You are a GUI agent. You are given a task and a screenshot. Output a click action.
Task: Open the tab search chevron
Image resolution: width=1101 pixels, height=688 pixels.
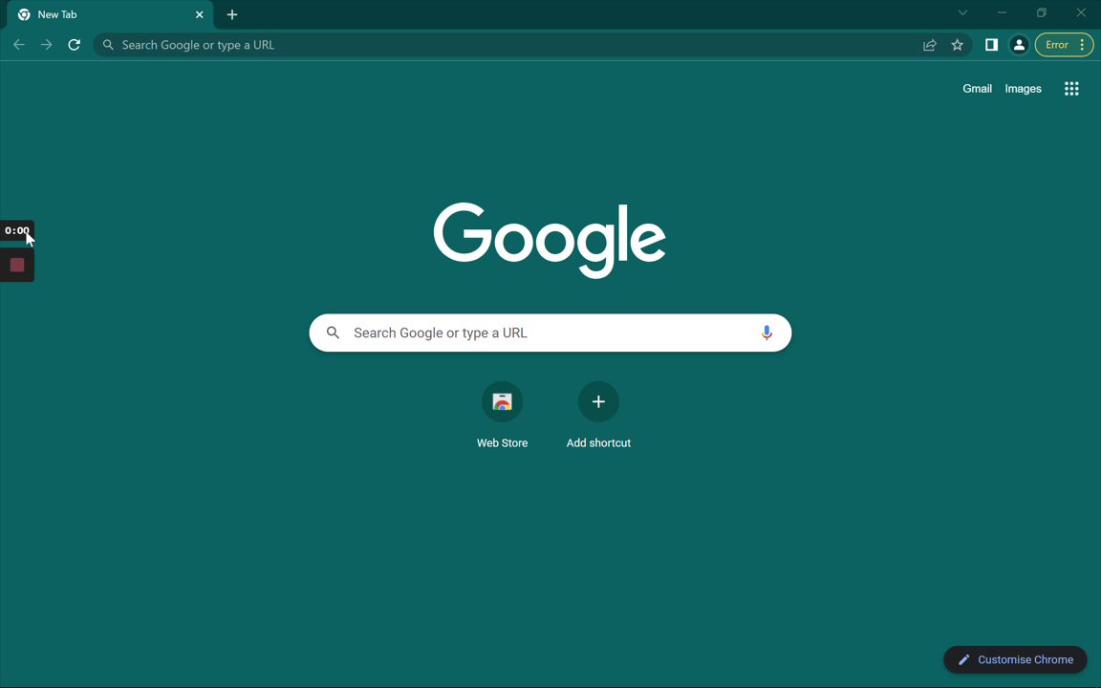tap(962, 12)
